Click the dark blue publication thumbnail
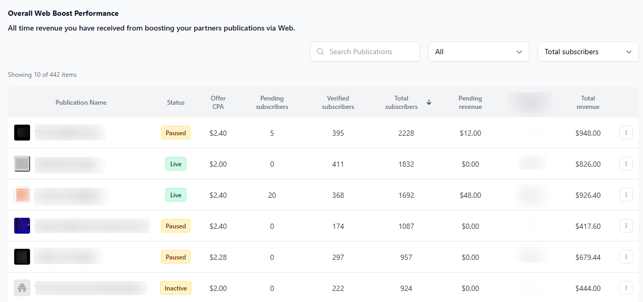Image resolution: width=643 pixels, height=302 pixels. tap(22, 226)
